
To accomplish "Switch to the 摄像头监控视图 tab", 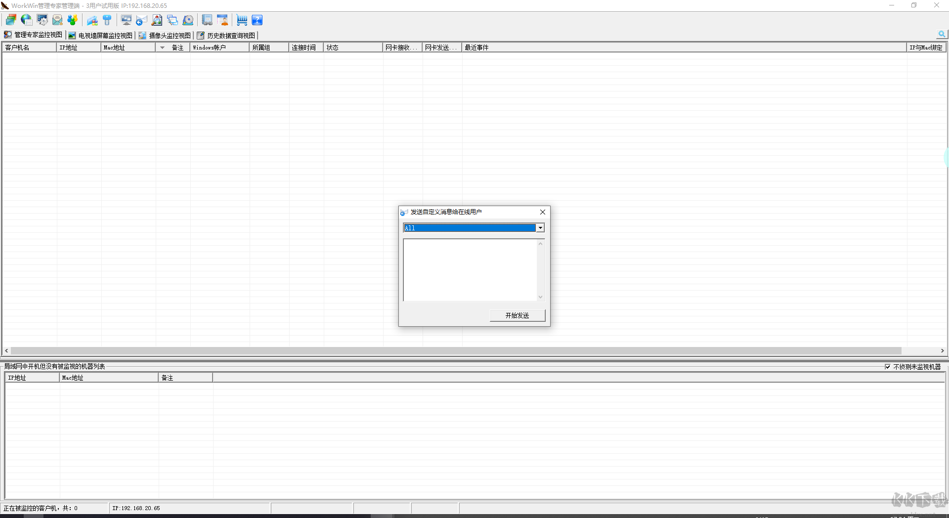I will click(x=166, y=35).
